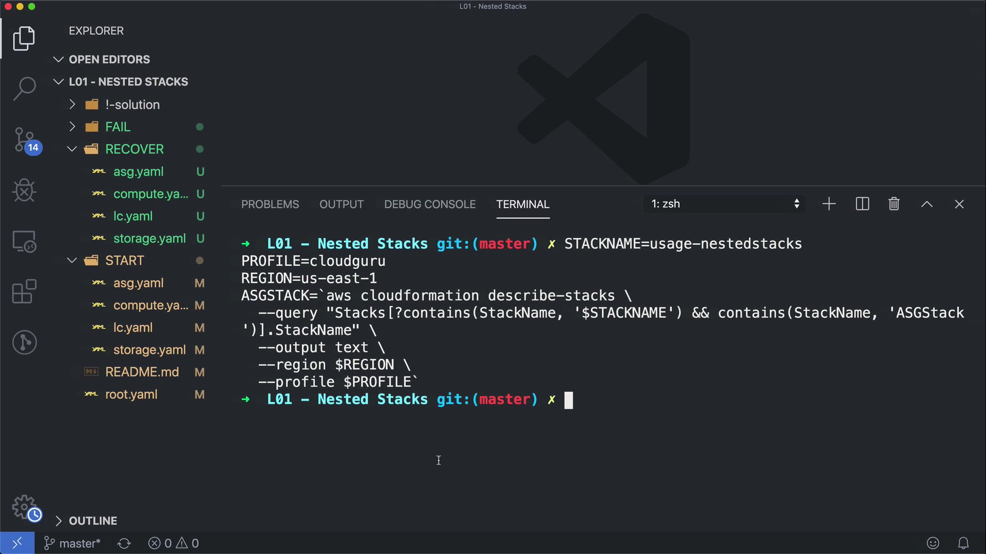This screenshot has width=986, height=554.
Task: Kill terminal with the trash icon
Action: pos(894,204)
